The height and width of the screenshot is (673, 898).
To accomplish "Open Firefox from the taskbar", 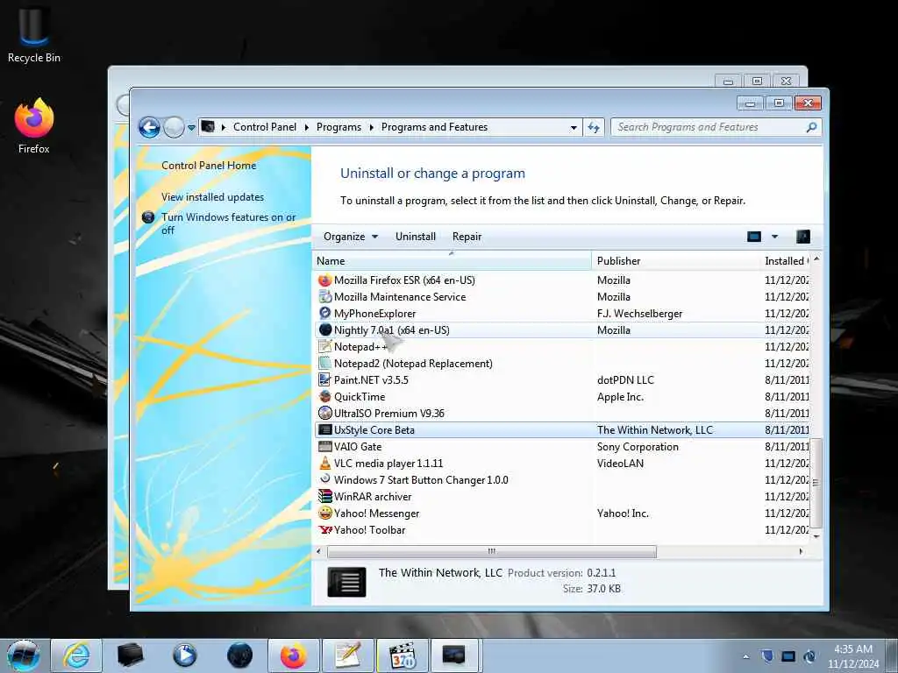I will pos(293,655).
